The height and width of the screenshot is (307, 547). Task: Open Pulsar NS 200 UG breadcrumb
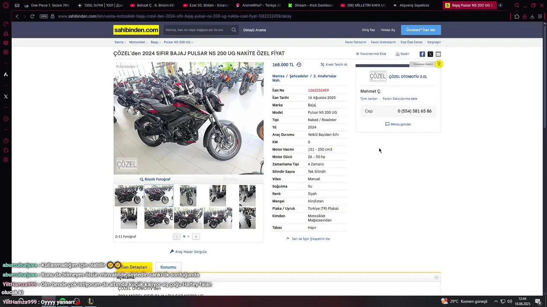[177, 42]
